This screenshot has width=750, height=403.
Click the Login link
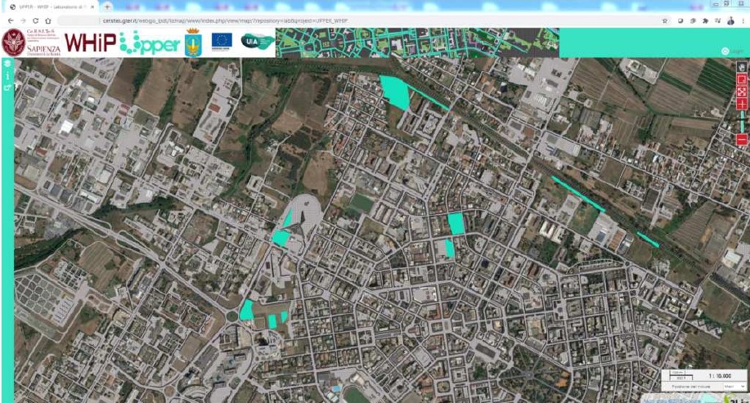click(736, 51)
